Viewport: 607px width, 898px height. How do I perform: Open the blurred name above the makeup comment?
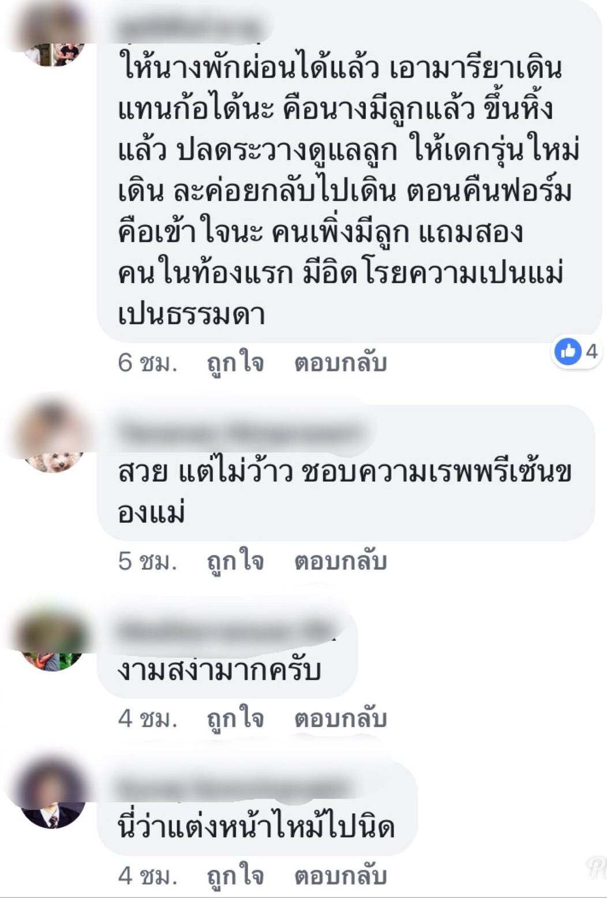[231, 788]
